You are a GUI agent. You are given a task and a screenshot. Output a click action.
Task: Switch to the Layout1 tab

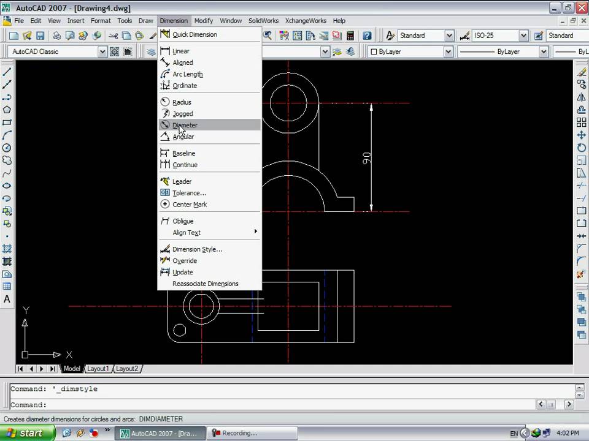click(98, 369)
